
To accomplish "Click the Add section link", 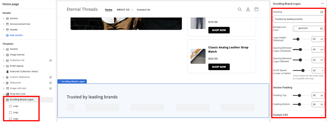I will pyautogui.click(x=16, y=35).
